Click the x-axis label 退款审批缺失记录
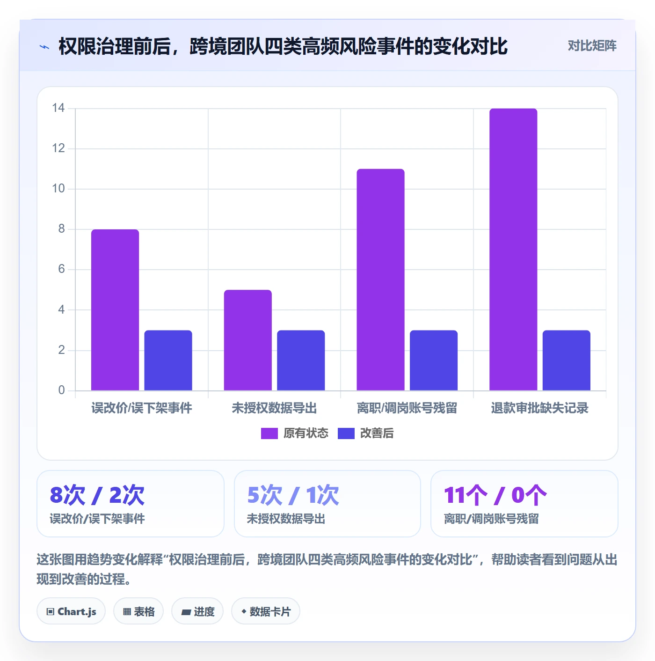The width and height of the screenshot is (655, 661). [540, 408]
